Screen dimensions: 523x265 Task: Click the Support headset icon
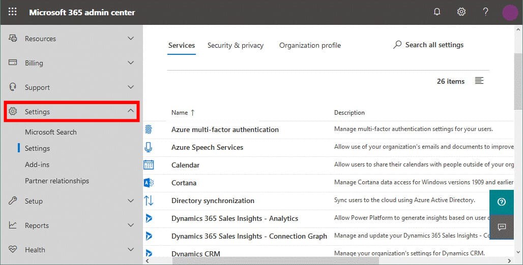(13, 87)
